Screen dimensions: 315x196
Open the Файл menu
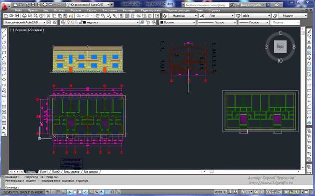pos(18,10)
